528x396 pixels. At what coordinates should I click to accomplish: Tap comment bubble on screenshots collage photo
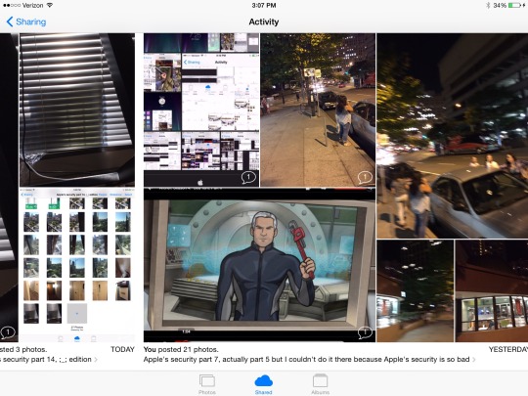pyautogui.click(x=248, y=177)
